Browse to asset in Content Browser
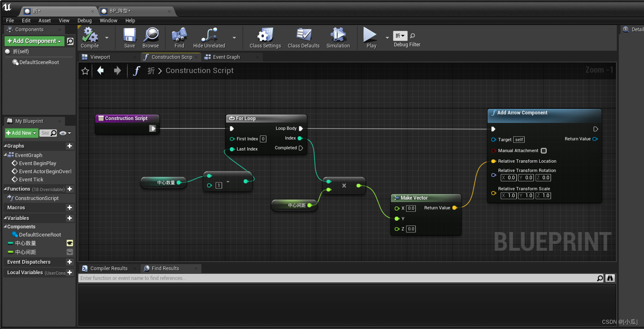Screen dimensions: 644x329 (x=151, y=37)
